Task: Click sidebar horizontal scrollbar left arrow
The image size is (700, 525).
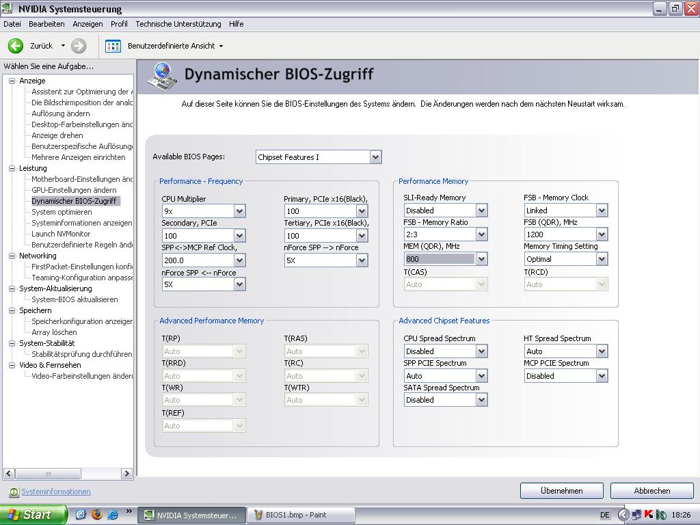Action: tap(10, 473)
